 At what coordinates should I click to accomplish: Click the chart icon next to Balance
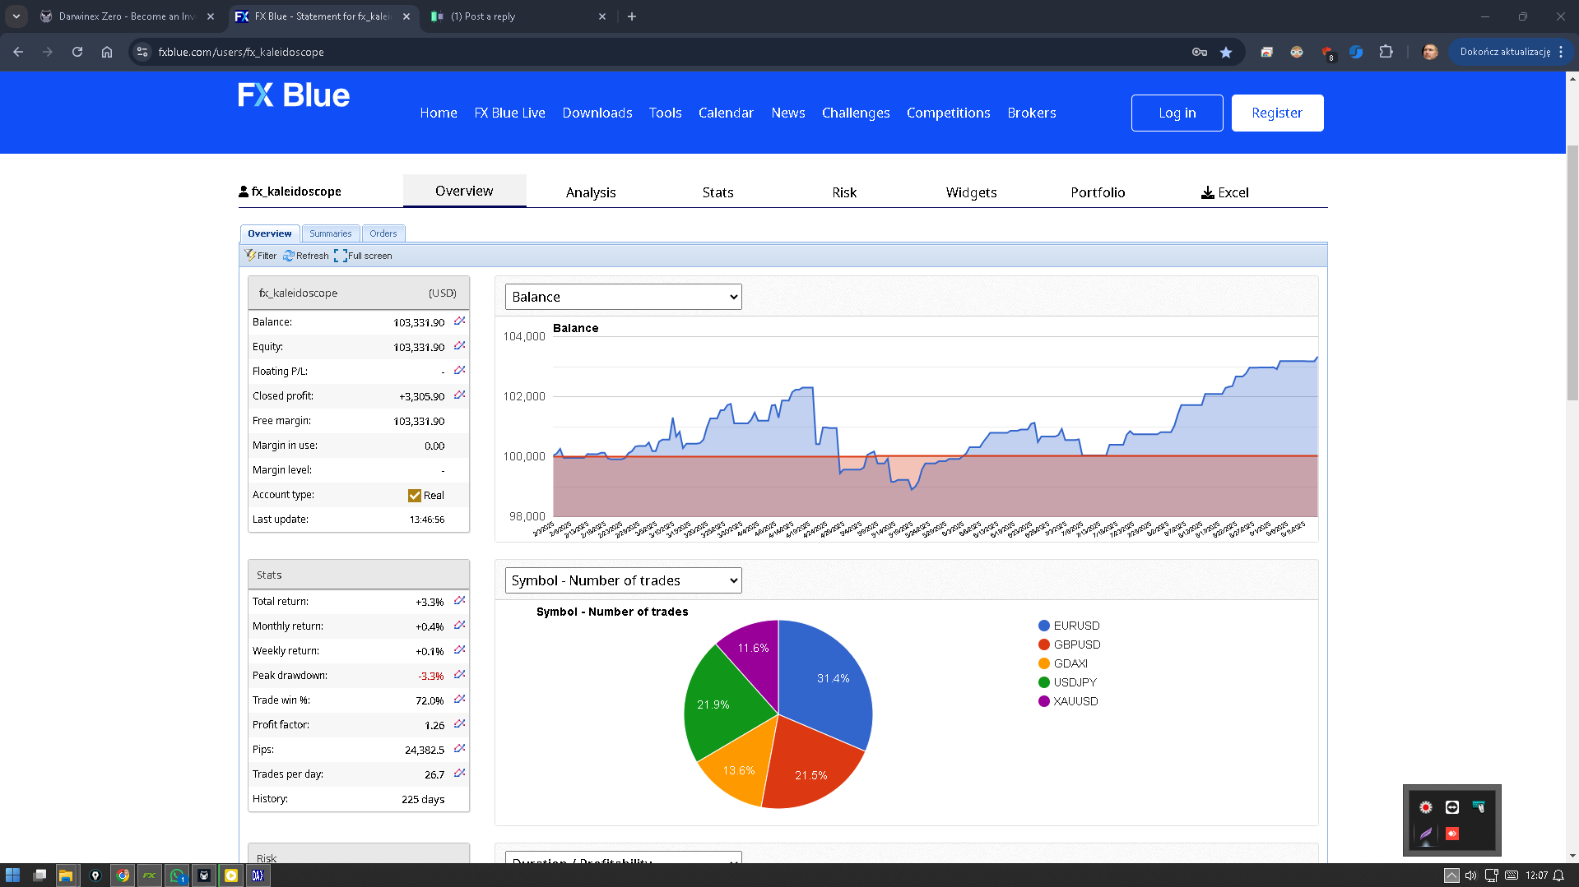(459, 321)
